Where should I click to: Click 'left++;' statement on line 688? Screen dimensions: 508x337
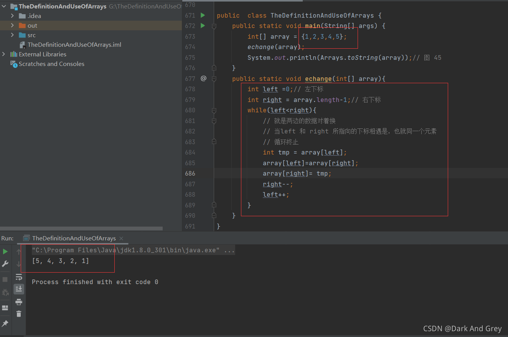pos(276,194)
